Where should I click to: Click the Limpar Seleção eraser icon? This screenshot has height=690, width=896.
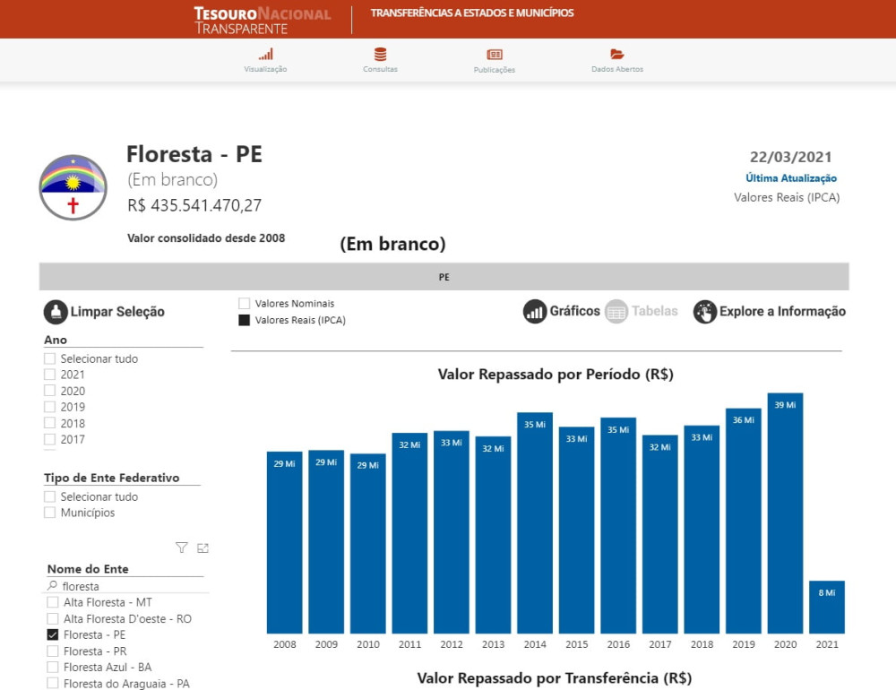click(56, 312)
